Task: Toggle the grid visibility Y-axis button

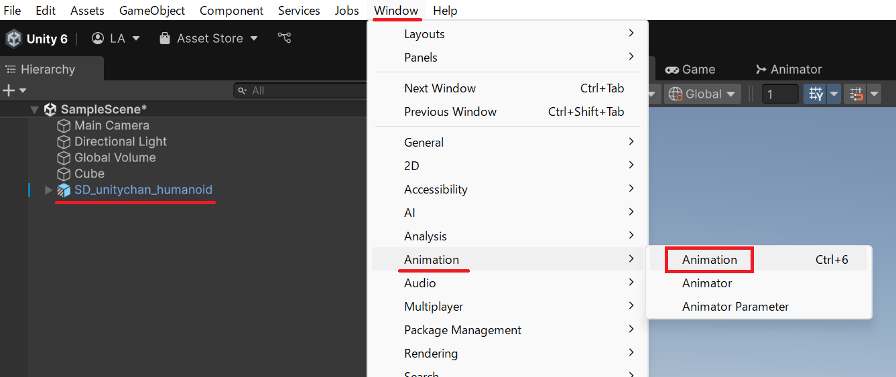Action: point(815,94)
